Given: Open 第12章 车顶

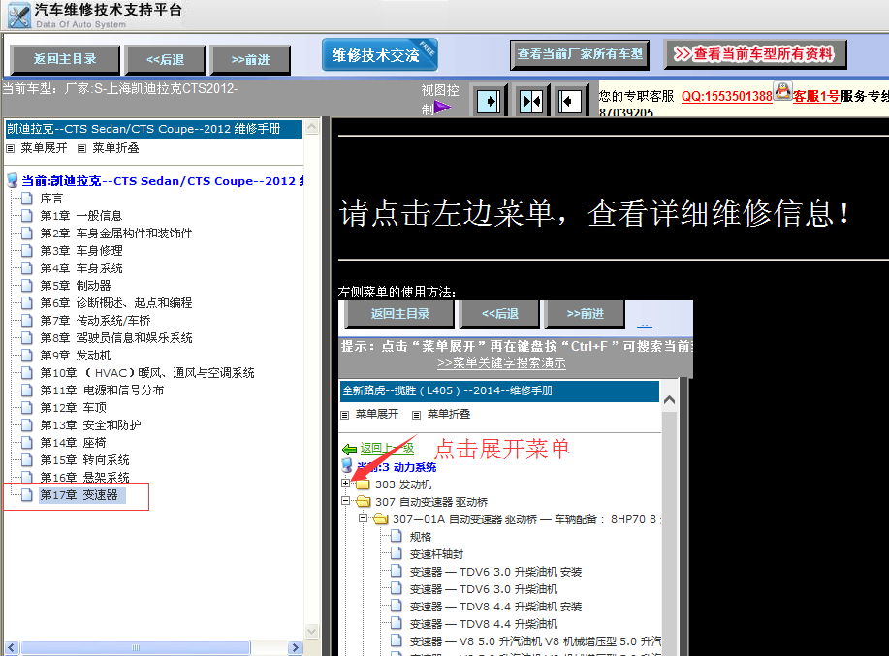Looking at the screenshot, I should coord(73,408).
